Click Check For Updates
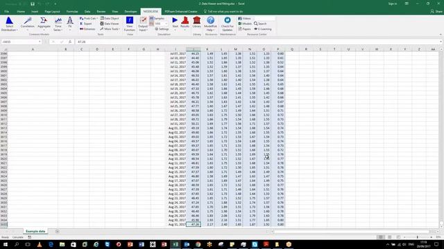Image resolution: width=444 pixels, height=249 pixels. 228,24
